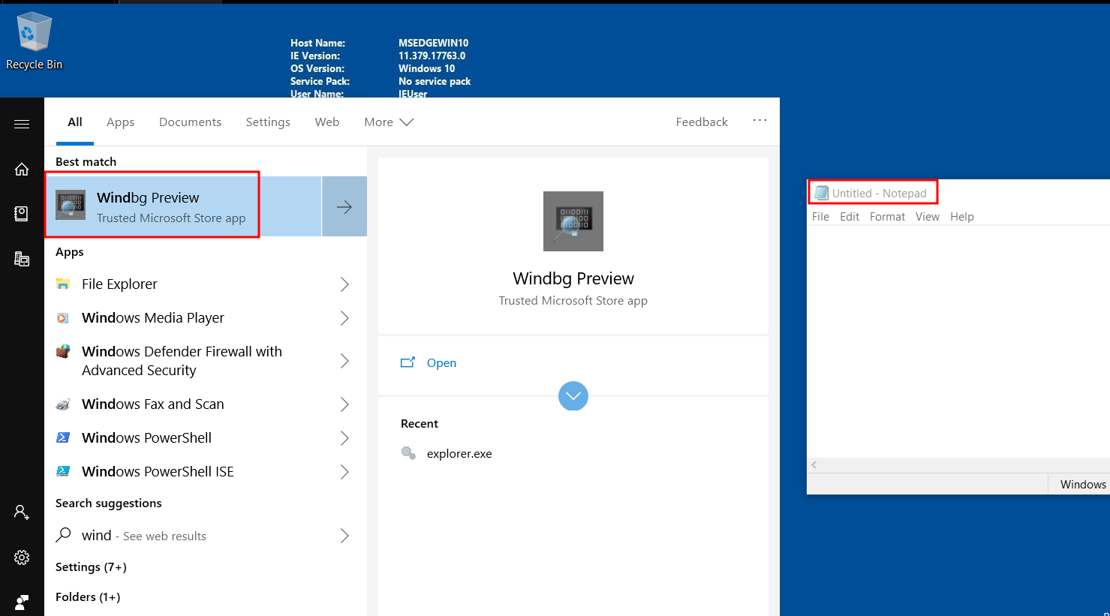The image size is (1110, 616).
Task: Click the Windbg Preview icon in best match
Action: point(71,206)
